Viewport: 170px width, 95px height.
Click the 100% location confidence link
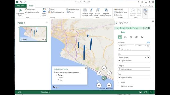(x=148, y=42)
